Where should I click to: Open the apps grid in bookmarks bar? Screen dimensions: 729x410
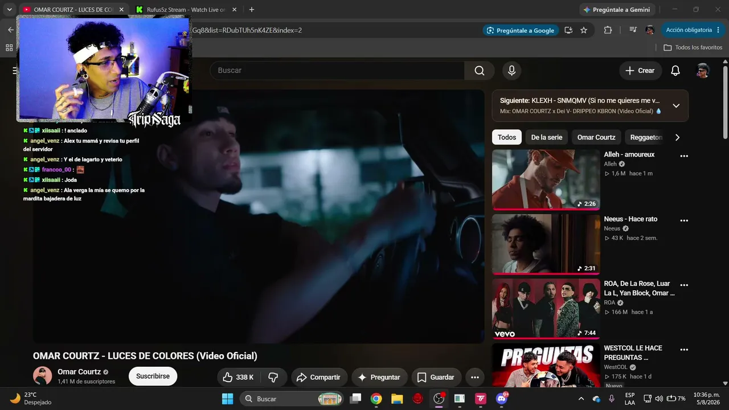tap(9, 48)
